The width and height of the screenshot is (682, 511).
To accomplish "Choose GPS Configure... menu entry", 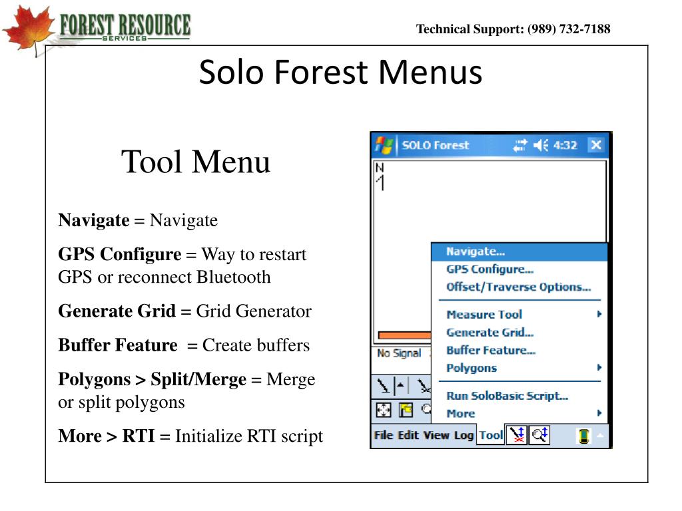I will tap(519, 269).
